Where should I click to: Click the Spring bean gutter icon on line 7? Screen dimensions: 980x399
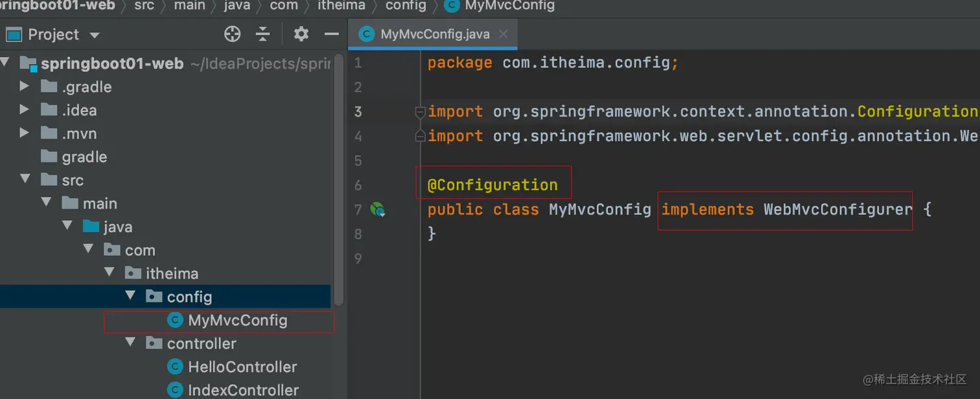point(377,209)
